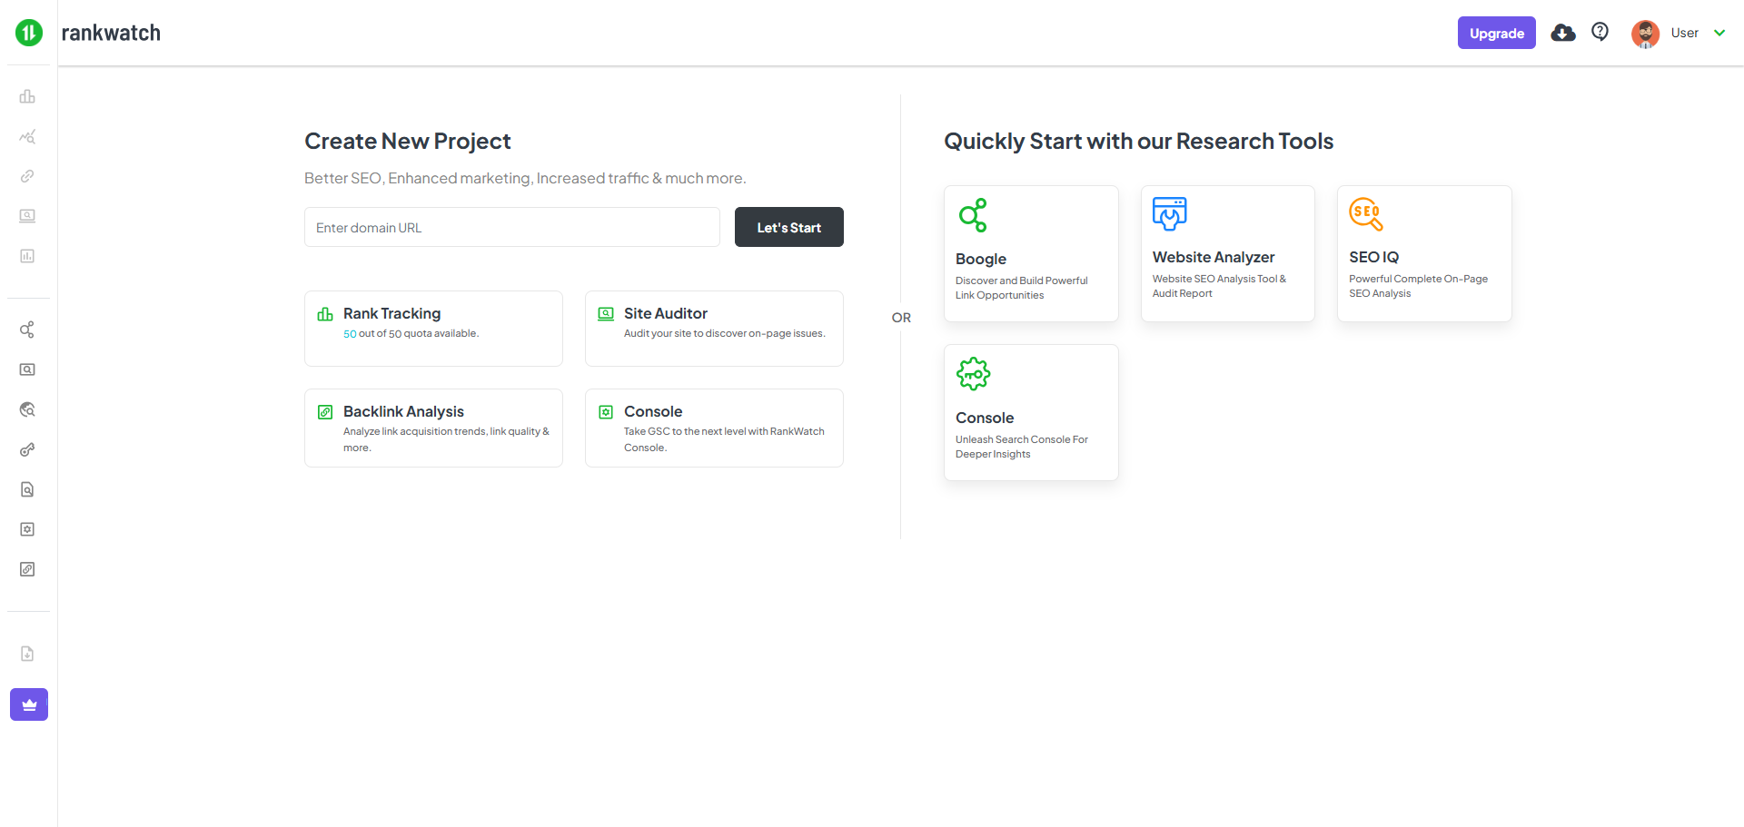Expand the User account dropdown arrow

(x=1719, y=33)
